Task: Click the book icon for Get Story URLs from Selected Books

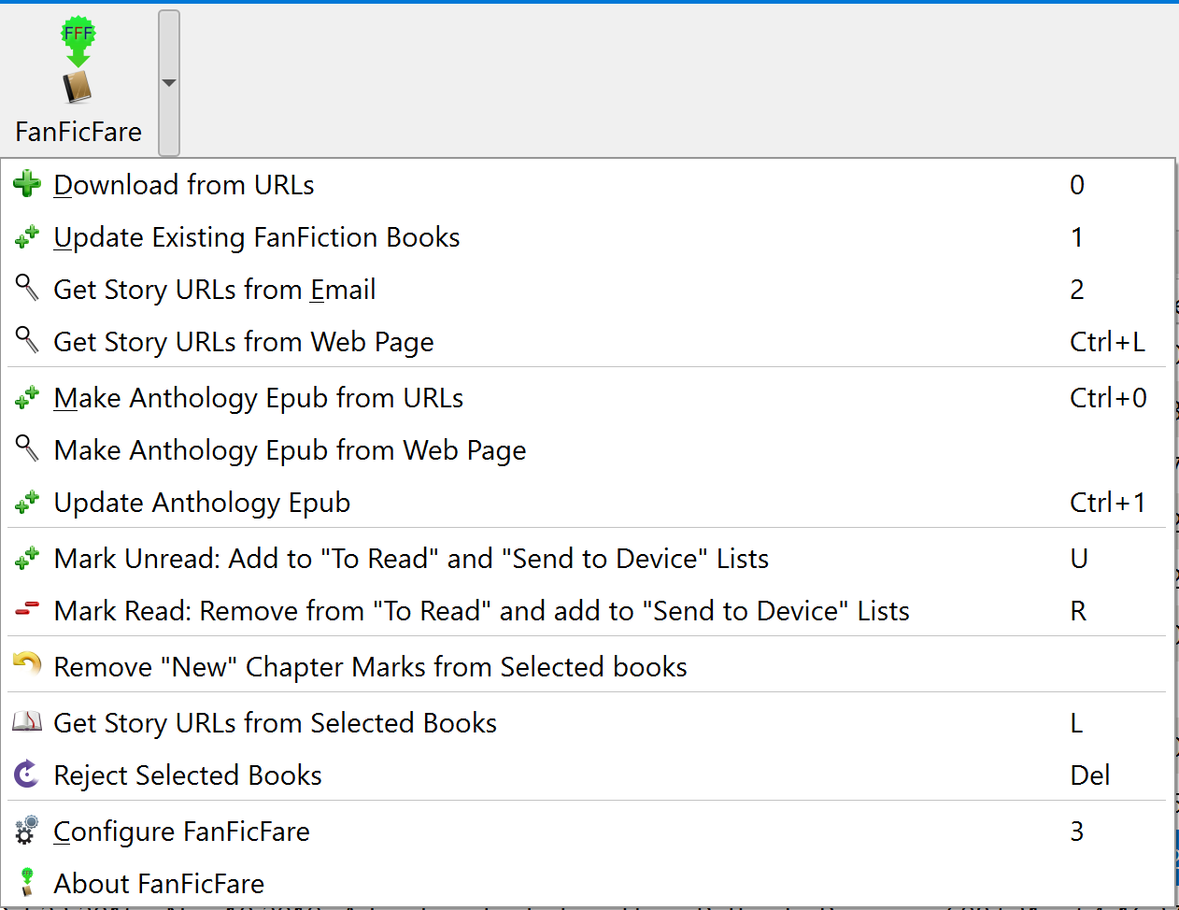Action: pyautogui.click(x=27, y=721)
